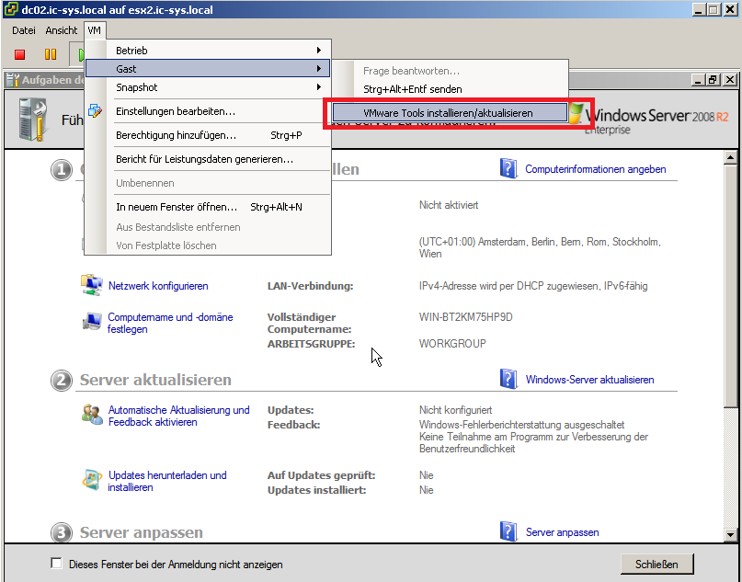The width and height of the screenshot is (742, 582).
Task: Click help icon beside Server anpassen
Action: tap(508, 531)
